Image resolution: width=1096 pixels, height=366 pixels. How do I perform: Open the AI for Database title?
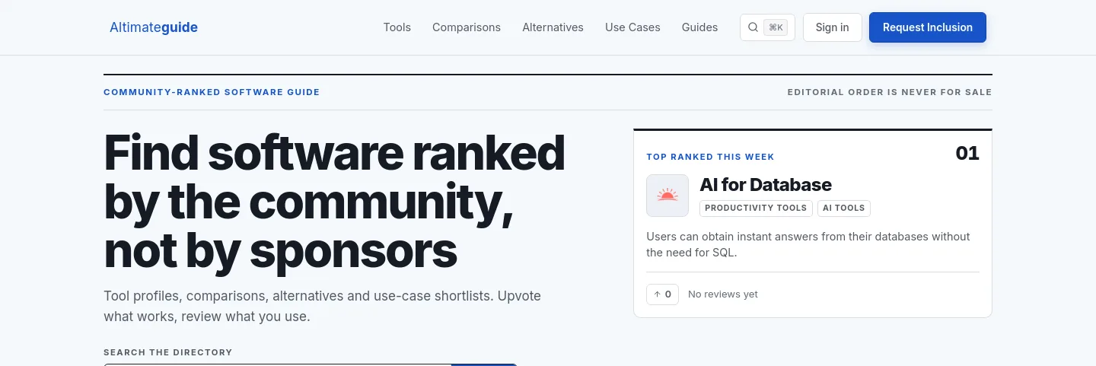766,184
